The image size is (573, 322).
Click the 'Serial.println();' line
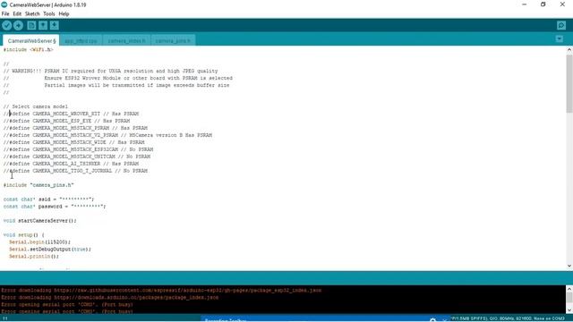[x=34, y=257]
